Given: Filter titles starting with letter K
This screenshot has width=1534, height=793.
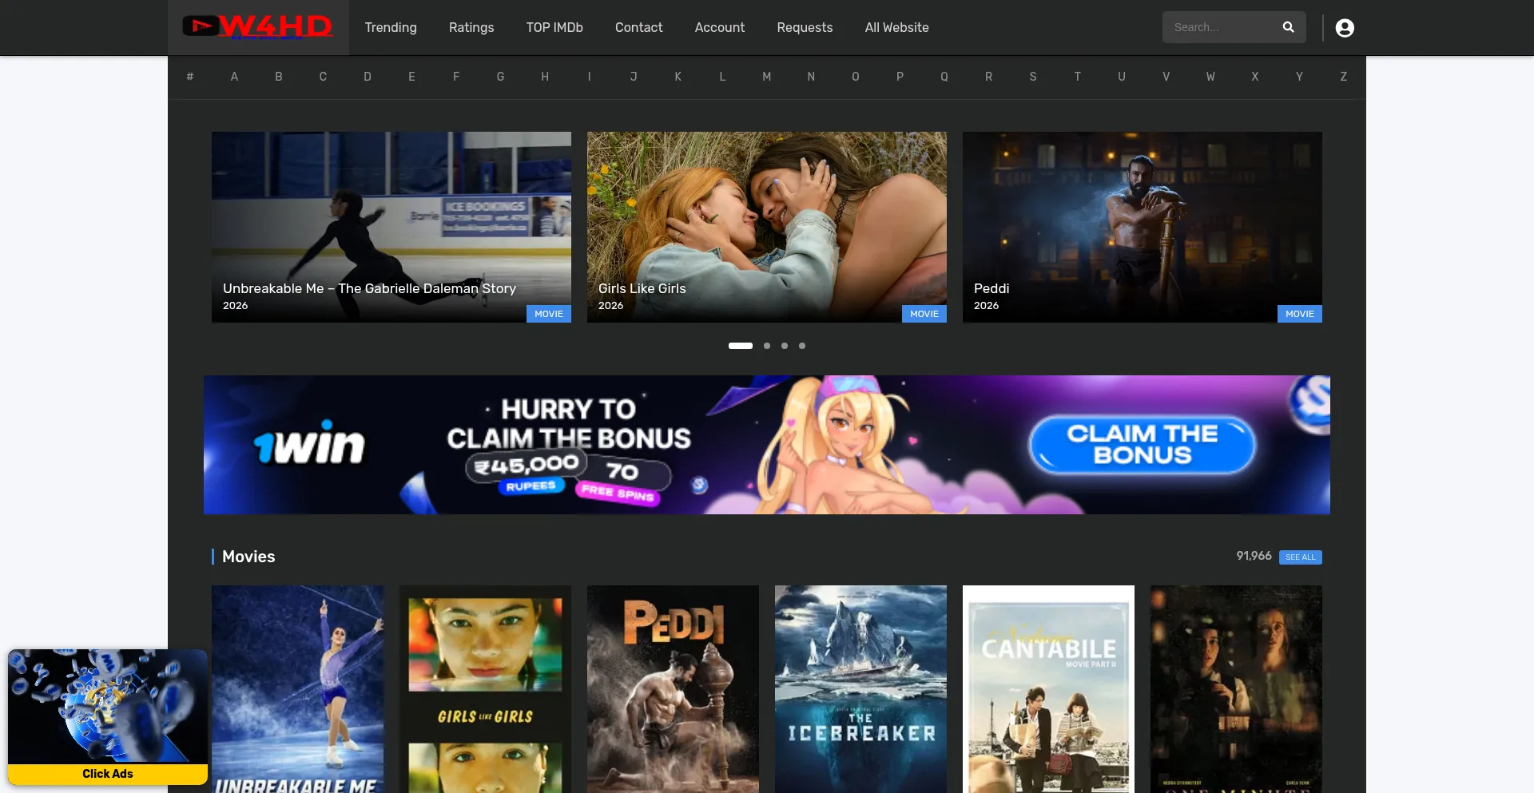Looking at the screenshot, I should (678, 77).
